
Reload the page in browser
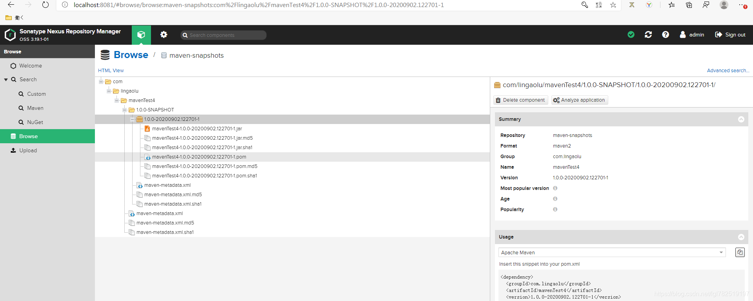point(45,5)
